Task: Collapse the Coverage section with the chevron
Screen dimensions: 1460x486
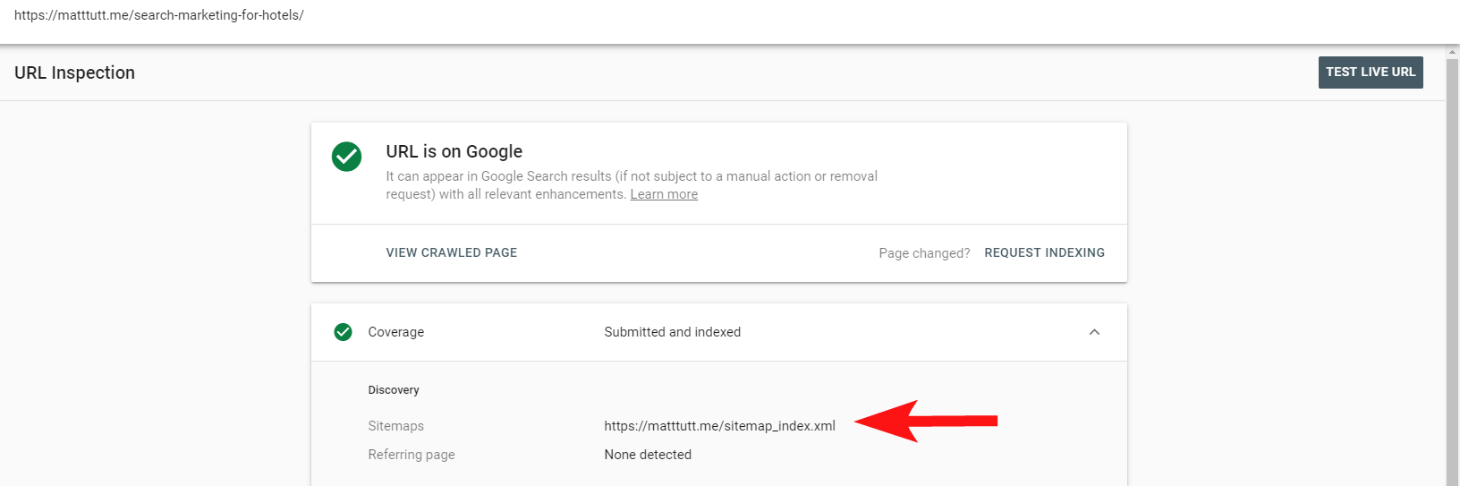Action: point(1094,332)
